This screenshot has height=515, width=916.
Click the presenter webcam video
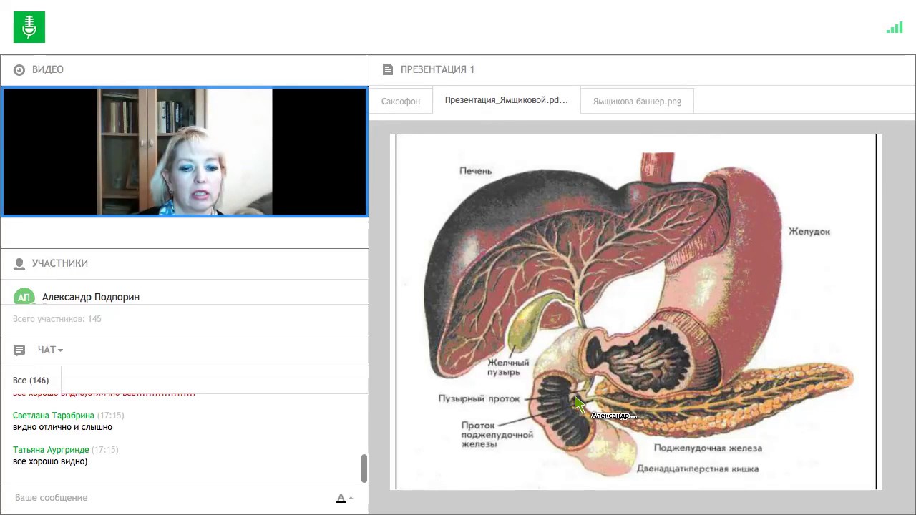coord(185,152)
